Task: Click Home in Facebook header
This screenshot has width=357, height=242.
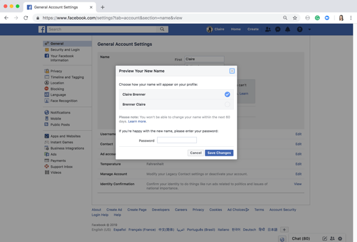Action: [236, 29]
